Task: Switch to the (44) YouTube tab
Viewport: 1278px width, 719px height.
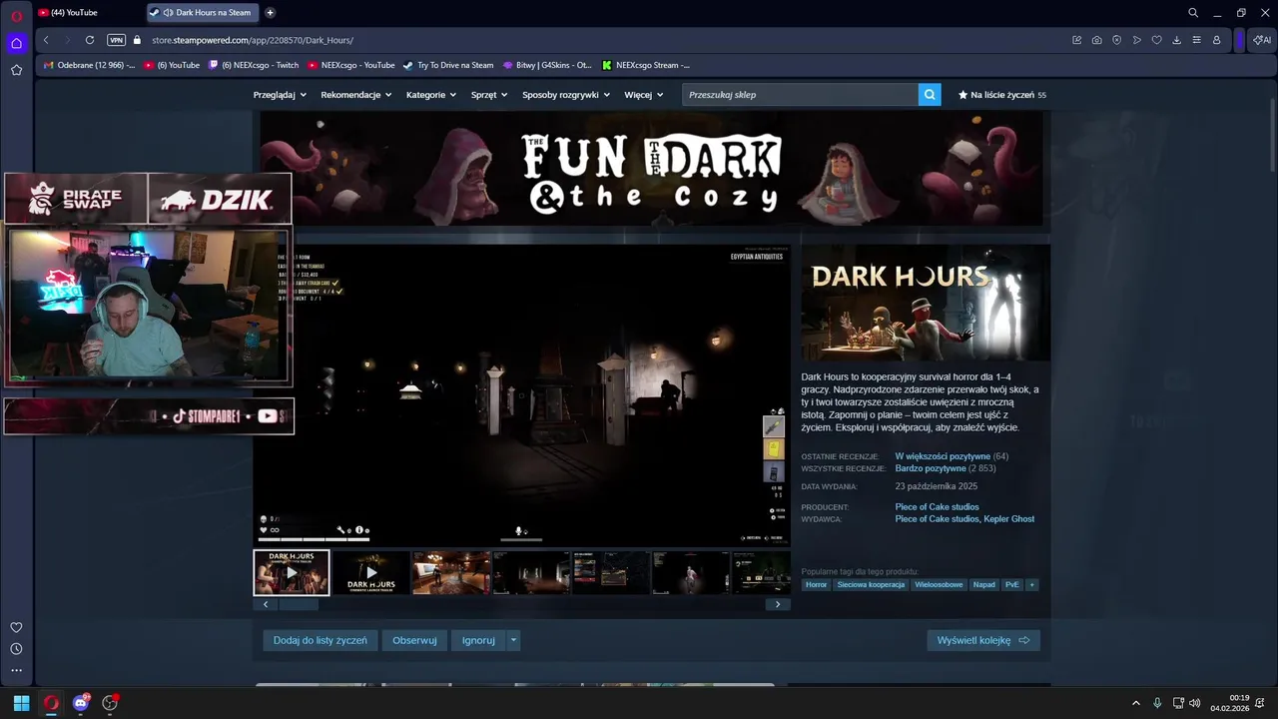Action: [x=88, y=13]
